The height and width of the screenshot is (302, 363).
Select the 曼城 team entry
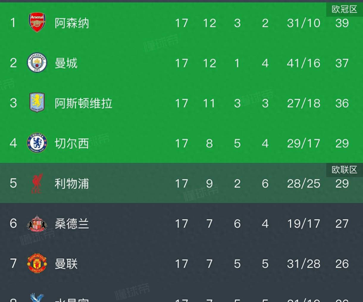[x=66, y=63]
